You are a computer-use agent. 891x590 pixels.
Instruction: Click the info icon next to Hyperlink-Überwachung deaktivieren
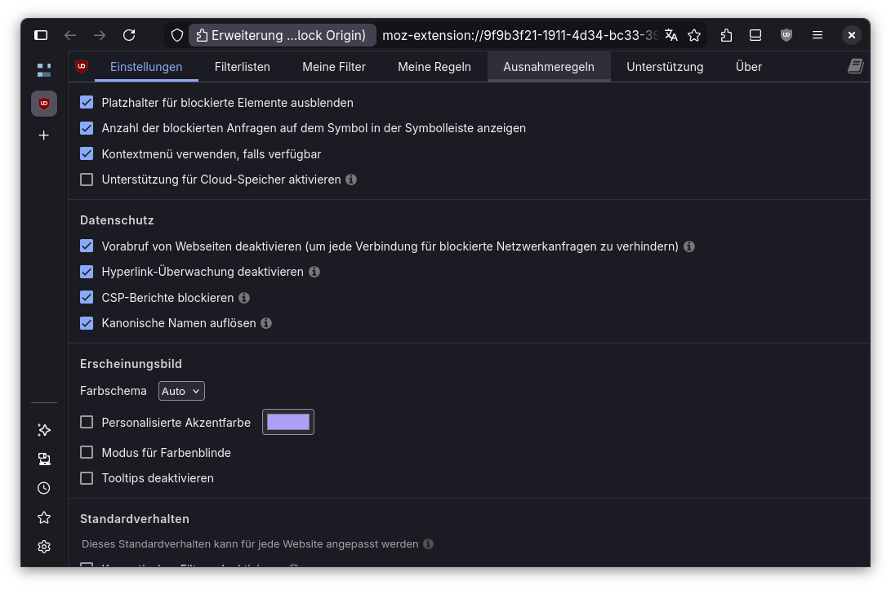pyautogui.click(x=314, y=272)
